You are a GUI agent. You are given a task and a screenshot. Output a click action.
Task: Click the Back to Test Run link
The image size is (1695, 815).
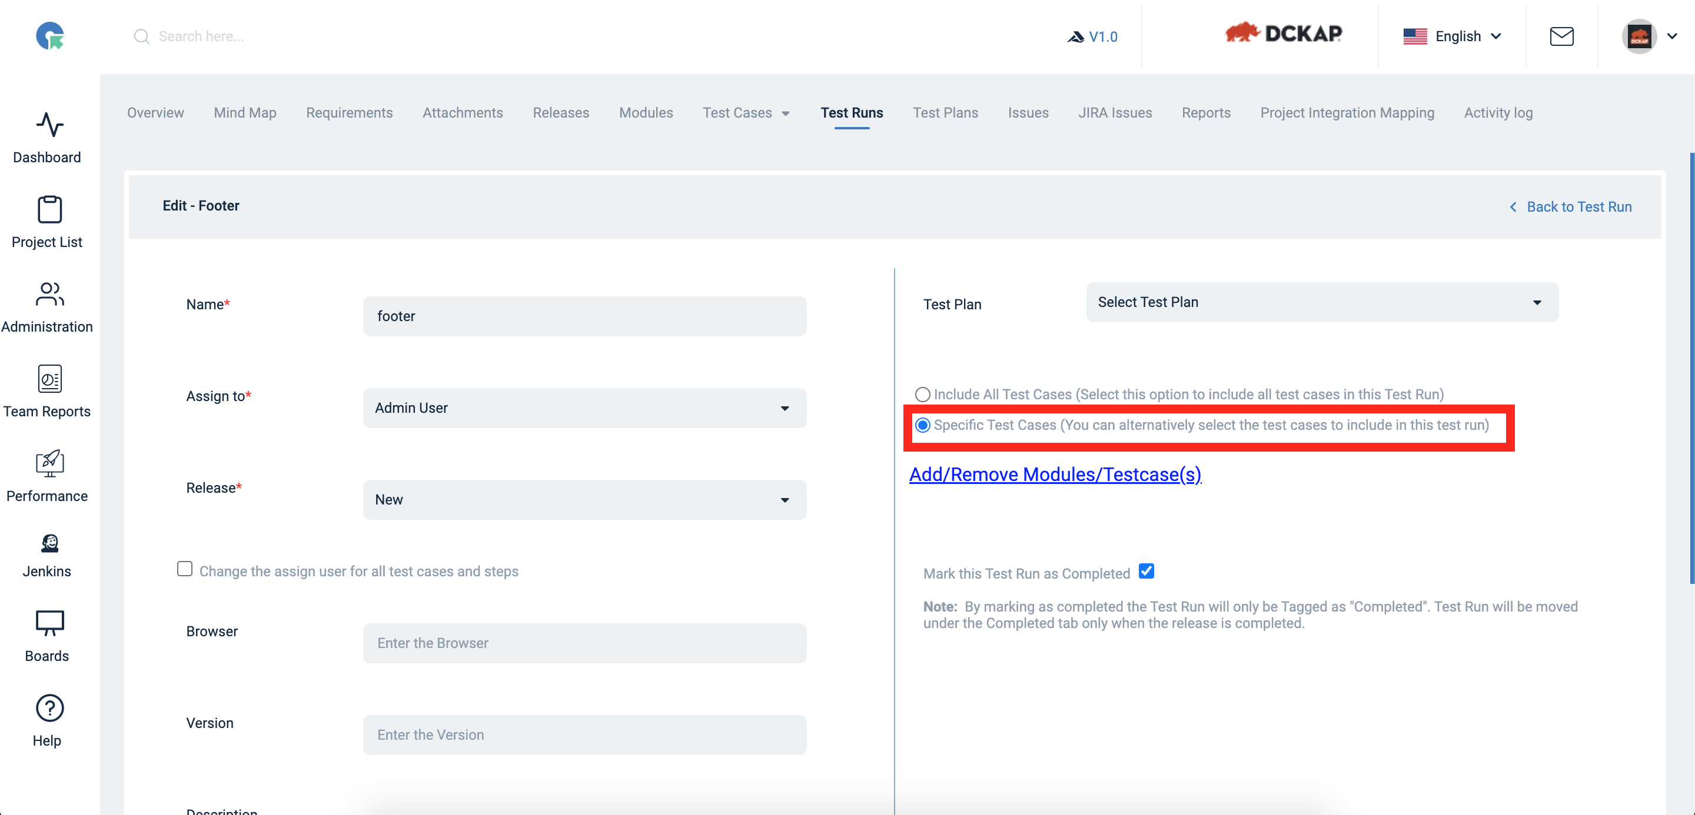pyautogui.click(x=1571, y=207)
